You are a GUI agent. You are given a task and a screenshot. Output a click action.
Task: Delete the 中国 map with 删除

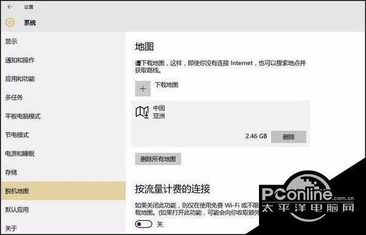(289, 137)
